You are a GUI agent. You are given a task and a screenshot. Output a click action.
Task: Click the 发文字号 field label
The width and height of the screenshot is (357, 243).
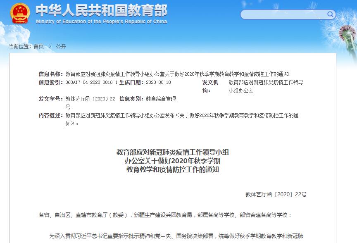[51, 99]
